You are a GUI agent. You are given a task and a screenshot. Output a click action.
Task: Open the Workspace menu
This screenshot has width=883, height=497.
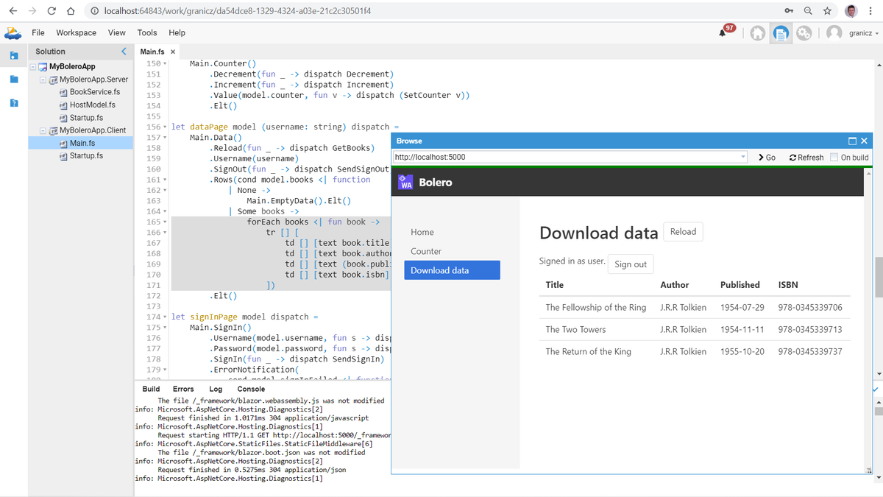point(76,32)
